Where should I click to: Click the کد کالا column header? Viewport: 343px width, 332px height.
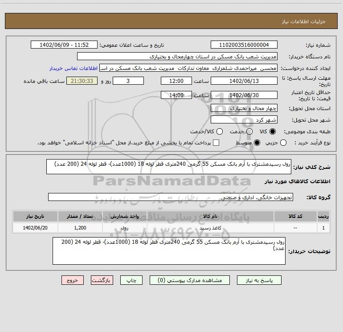[295, 216]
